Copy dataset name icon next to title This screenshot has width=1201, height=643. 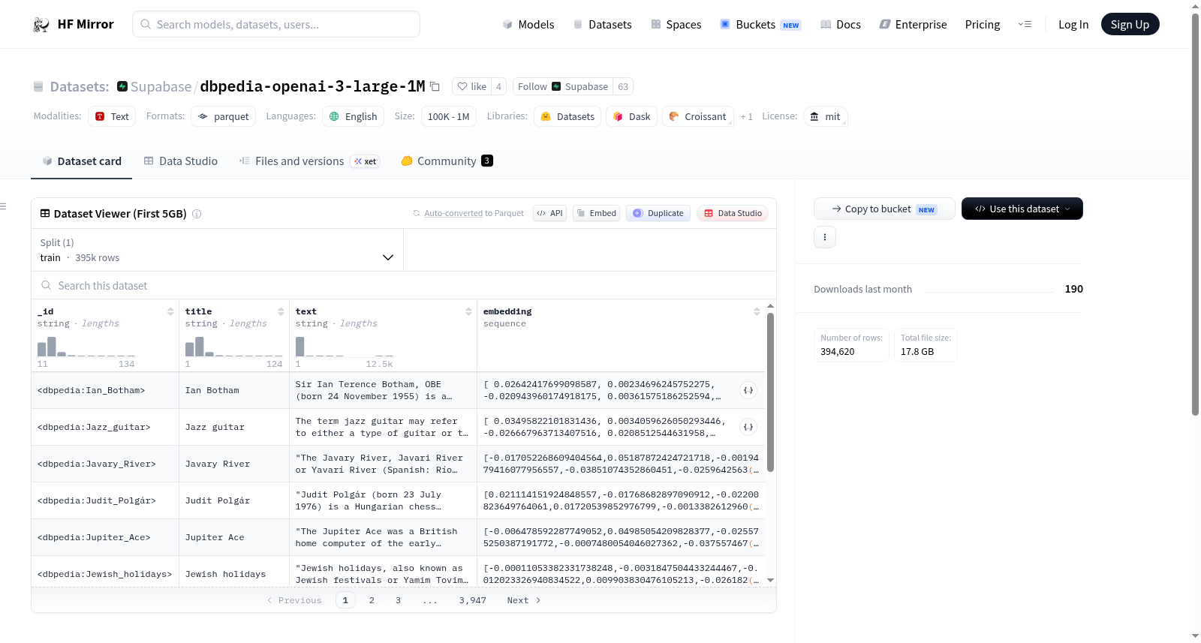435,86
